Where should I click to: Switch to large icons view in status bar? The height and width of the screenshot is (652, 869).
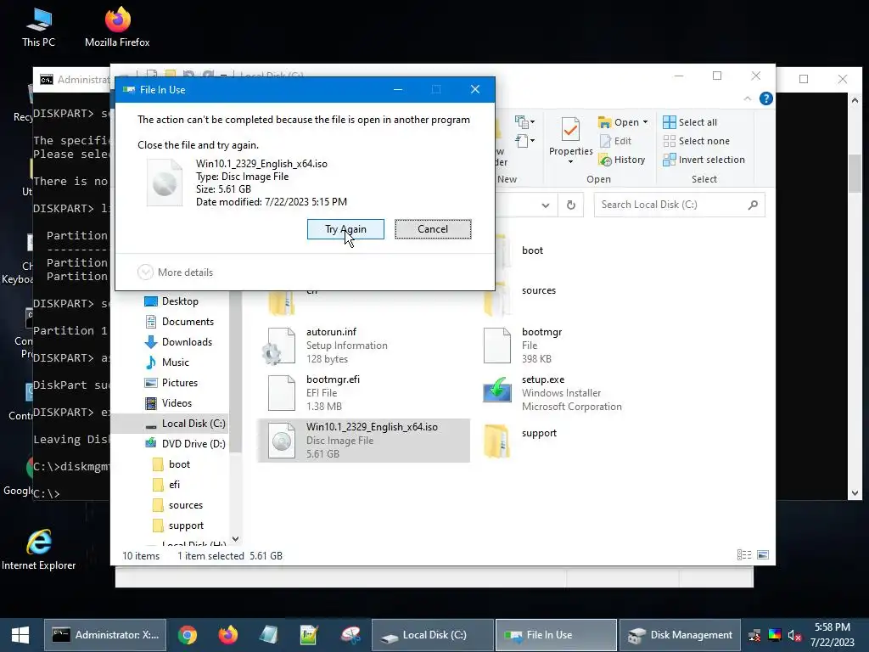(x=763, y=555)
